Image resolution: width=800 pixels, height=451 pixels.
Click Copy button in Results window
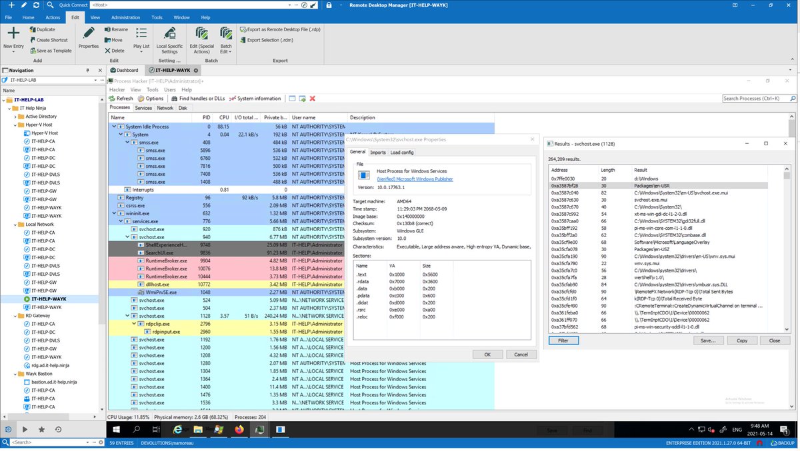point(742,340)
